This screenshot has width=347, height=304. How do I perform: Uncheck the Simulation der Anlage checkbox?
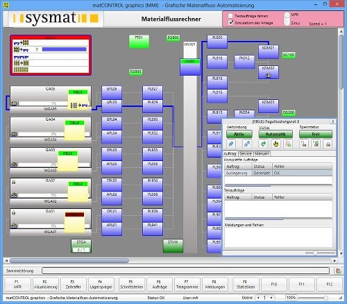pyautogui.click(x=230, y=23)
